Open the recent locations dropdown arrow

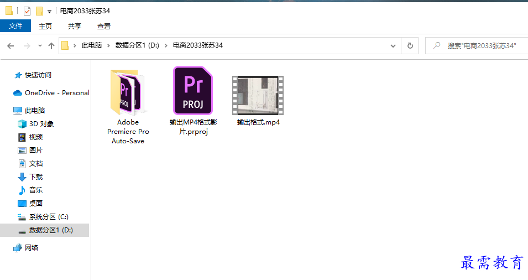tap(40, 46)
